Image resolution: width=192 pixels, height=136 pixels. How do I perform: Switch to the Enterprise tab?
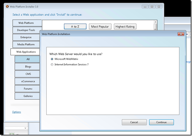tap(26, 37)
